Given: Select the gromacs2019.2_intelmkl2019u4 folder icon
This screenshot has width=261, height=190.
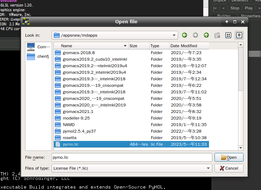Looking at the screenshot, I should click(x=58, y=72).
